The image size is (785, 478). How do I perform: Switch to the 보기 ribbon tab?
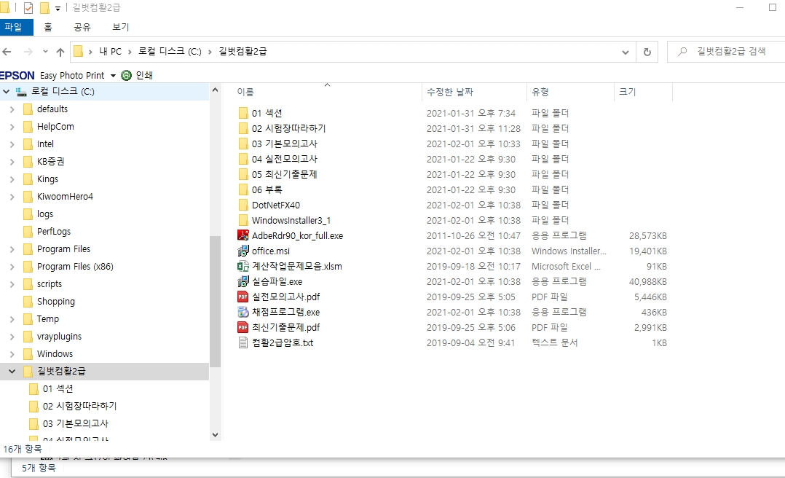[x=120, y=27]
